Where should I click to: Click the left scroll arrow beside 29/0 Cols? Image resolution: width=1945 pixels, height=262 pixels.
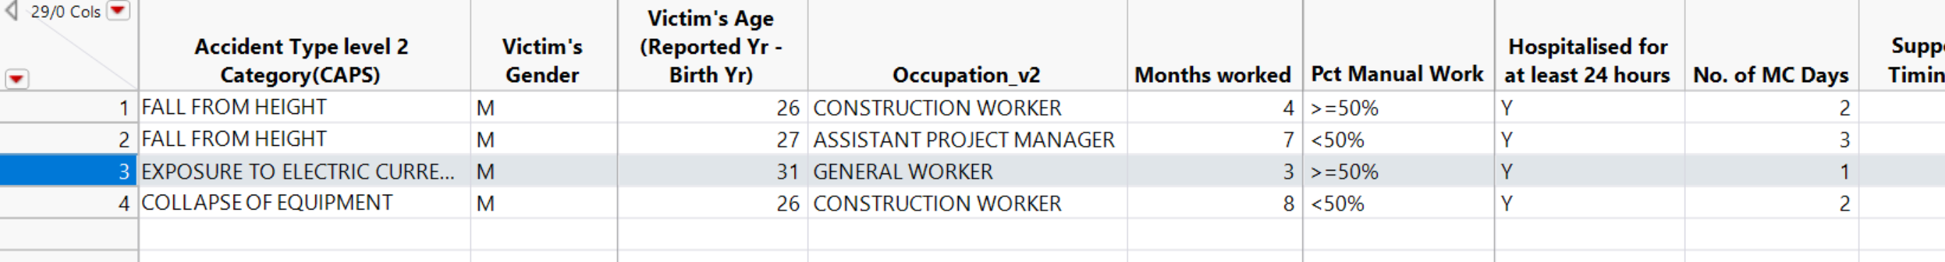coord(11,11)
